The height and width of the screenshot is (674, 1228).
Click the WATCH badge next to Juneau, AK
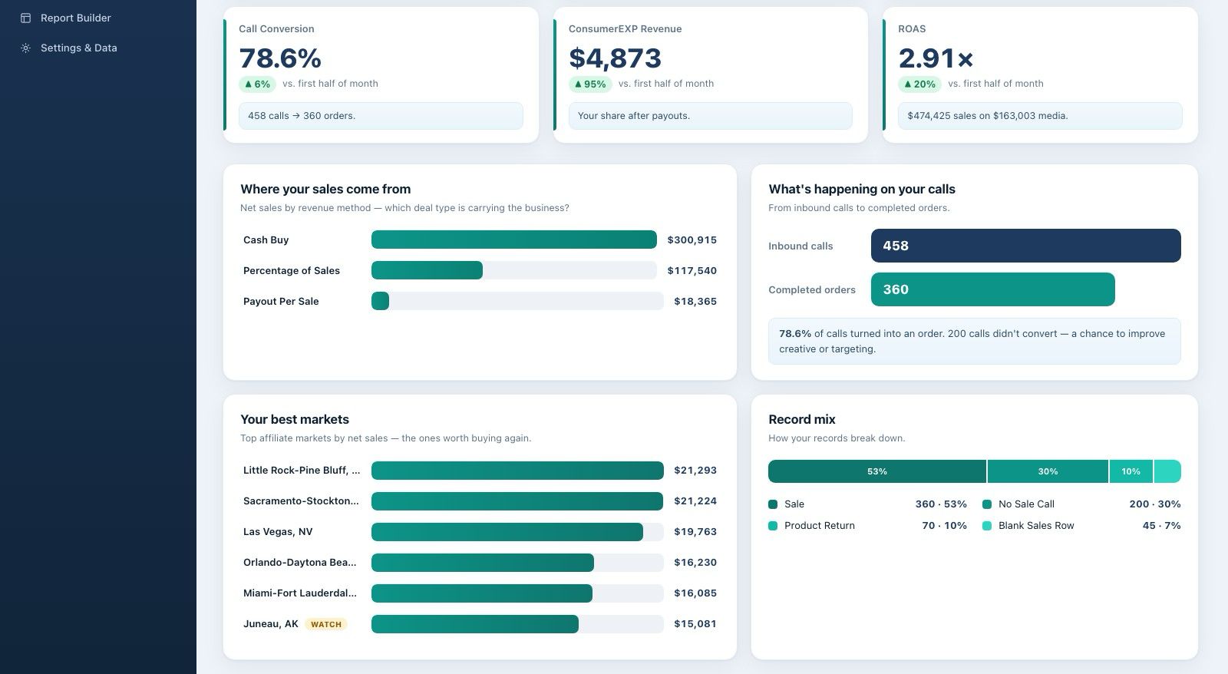[326, 624]
